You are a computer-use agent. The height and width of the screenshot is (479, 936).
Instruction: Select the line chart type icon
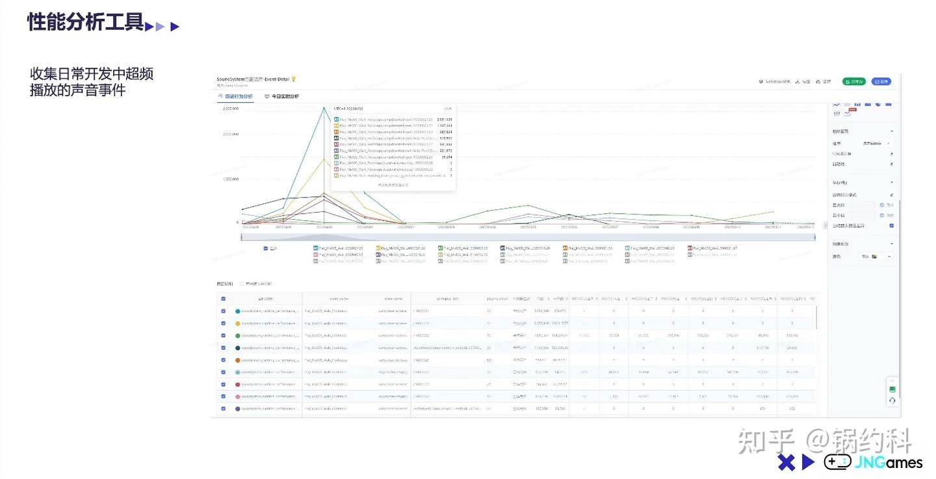(x=837, y=104)
